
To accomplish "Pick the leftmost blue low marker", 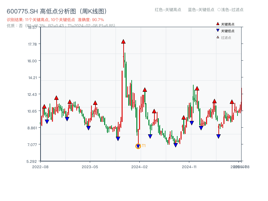I will [x=47, y=122].
